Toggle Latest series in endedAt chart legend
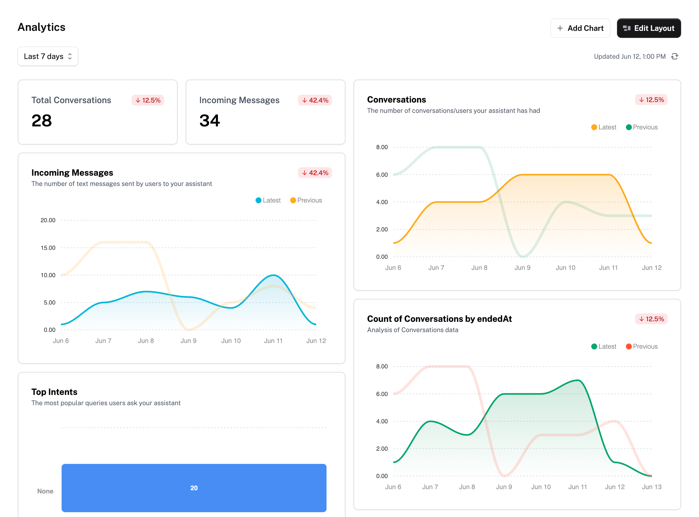The image size is (699, 517). point(603,346)
